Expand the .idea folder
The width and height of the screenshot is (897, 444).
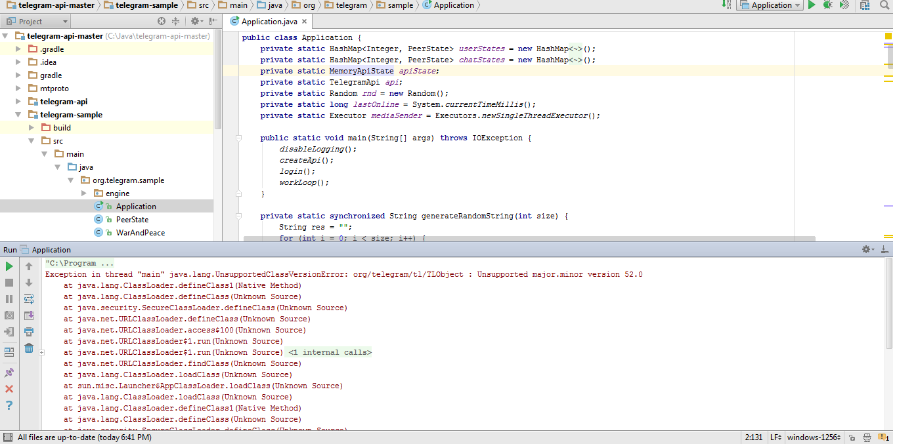(19, 62)
